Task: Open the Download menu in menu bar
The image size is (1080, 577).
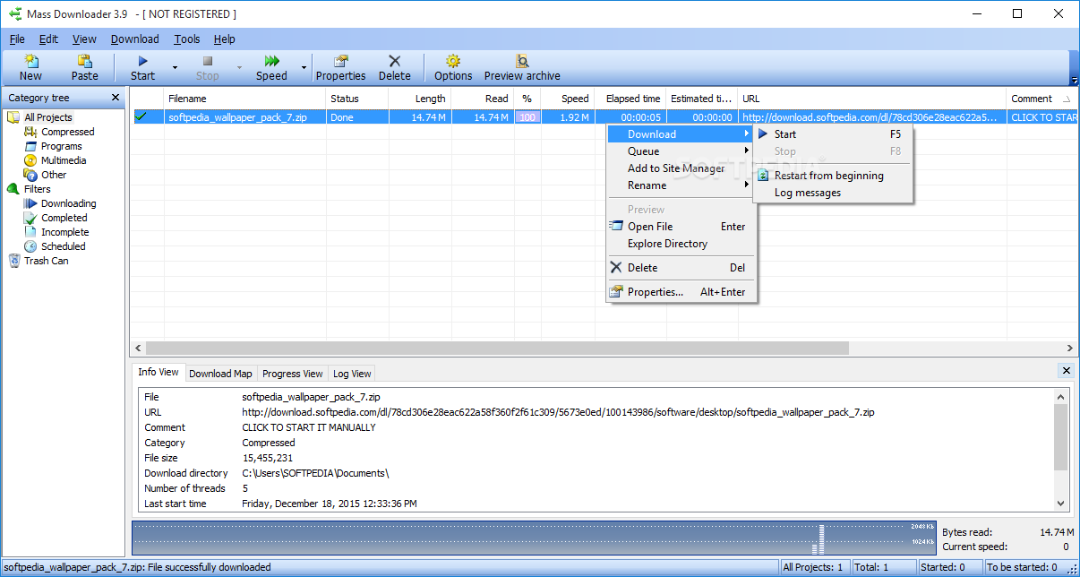Action: [135, 39]
